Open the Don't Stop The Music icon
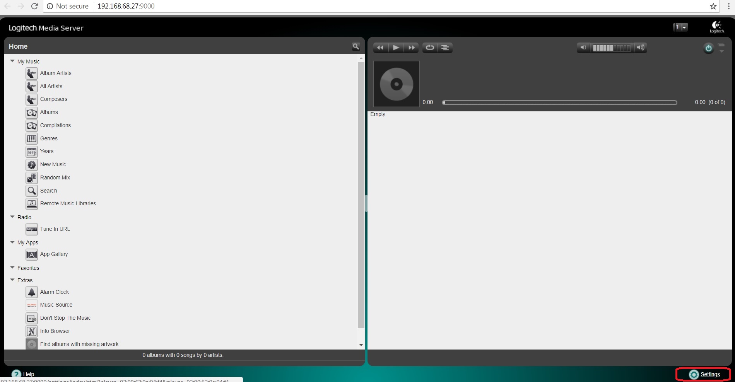Image resolution: width=735 pixels, height=382 pixels. point(32,318)
